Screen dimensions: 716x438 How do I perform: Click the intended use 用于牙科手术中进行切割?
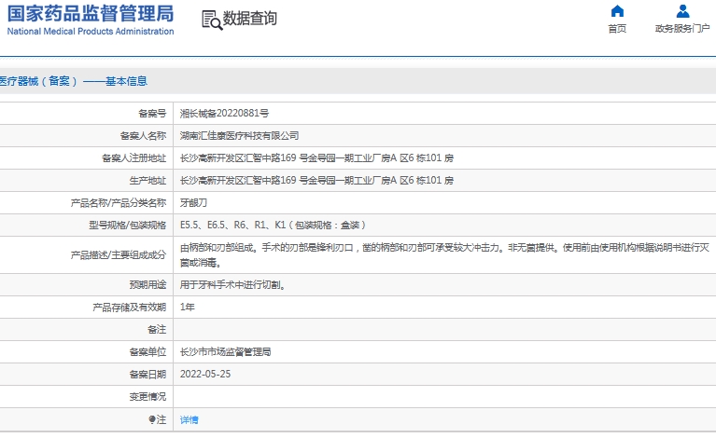232,285
